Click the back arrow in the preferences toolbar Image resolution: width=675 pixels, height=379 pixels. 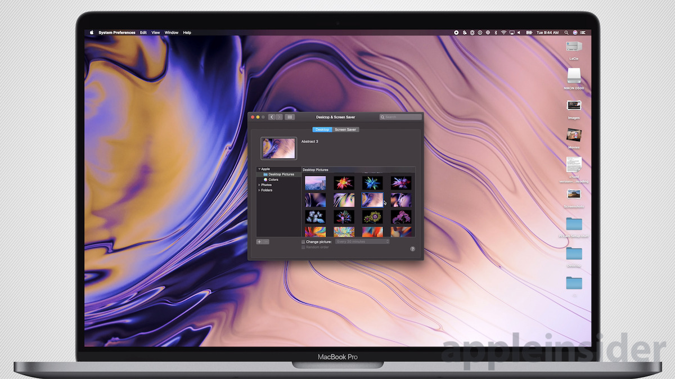coord(271,116)
